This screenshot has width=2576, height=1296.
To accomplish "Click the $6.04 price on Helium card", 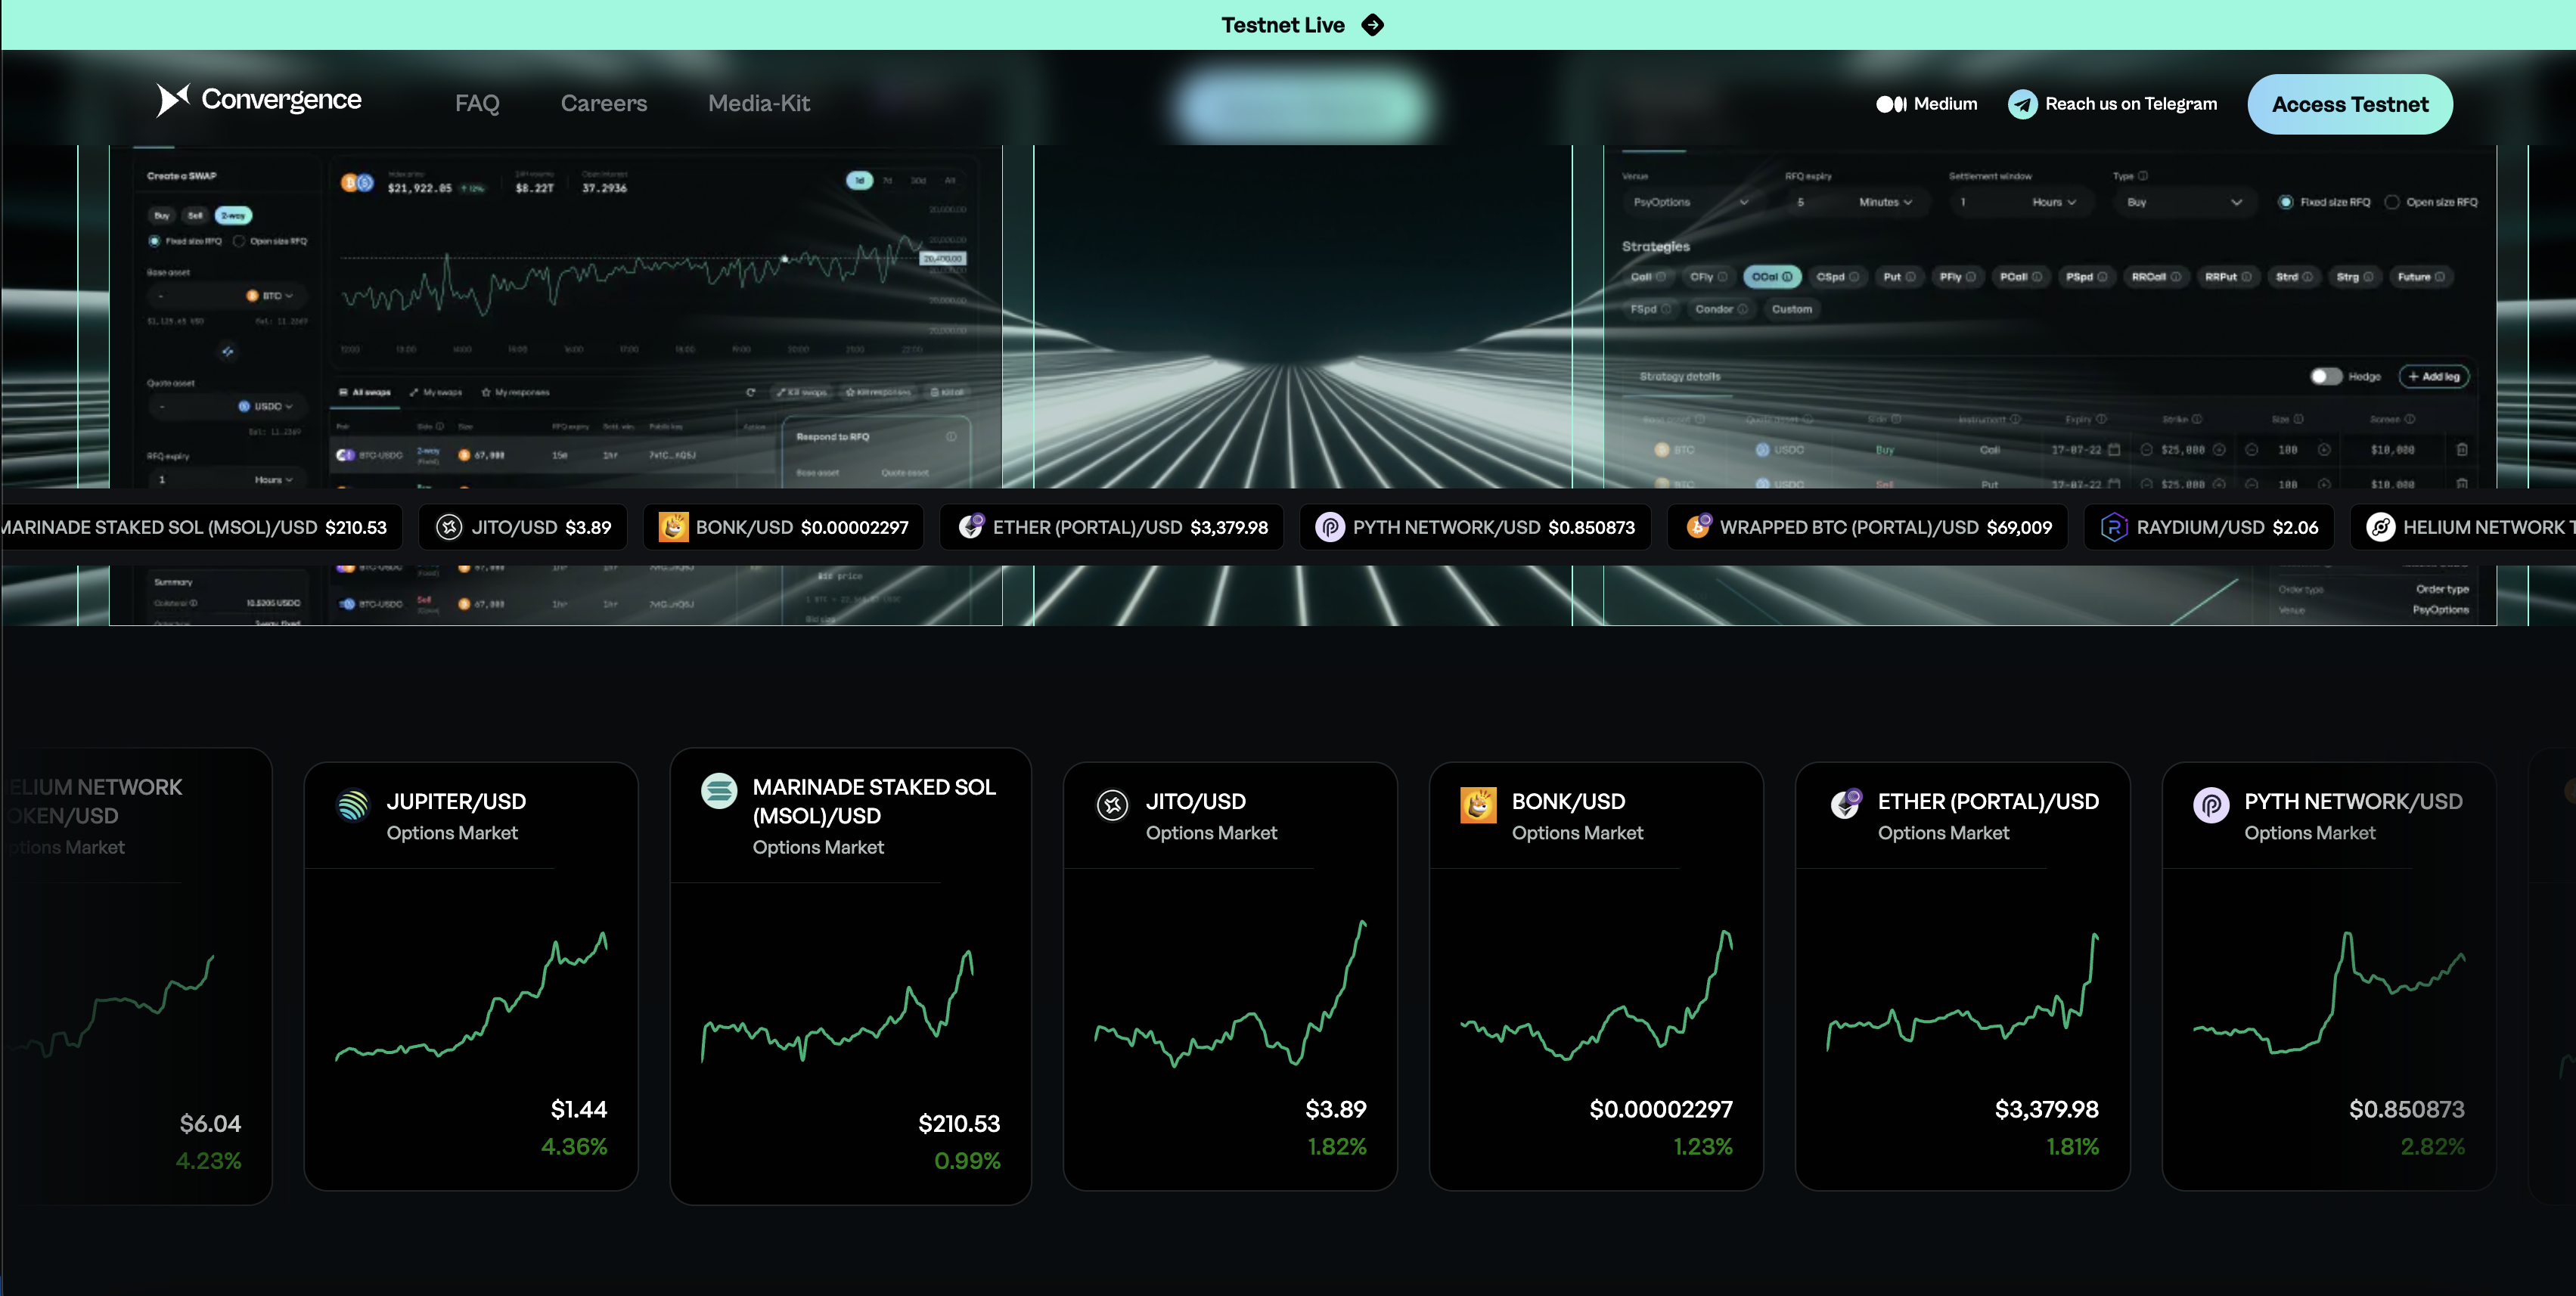I will 210,1123.
